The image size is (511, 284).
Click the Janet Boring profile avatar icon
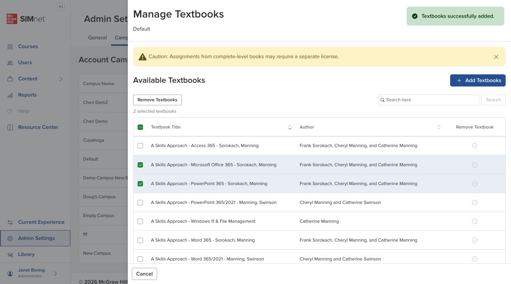point(10,273)
